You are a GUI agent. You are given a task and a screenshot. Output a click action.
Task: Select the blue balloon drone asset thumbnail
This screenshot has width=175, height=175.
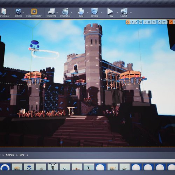pyautogui.click(x=29, y=167)
